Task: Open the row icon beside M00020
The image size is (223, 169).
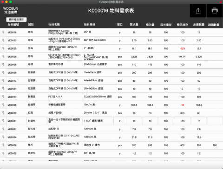Action: pos(3,40)
